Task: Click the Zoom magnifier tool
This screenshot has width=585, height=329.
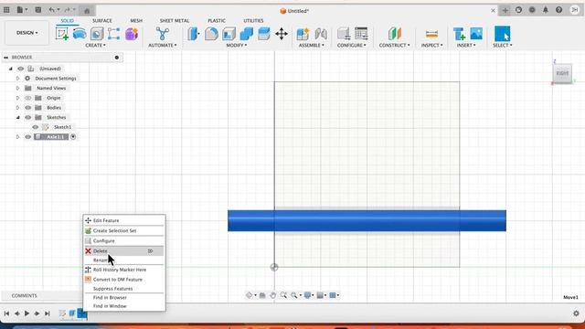Action: point(283,295)
